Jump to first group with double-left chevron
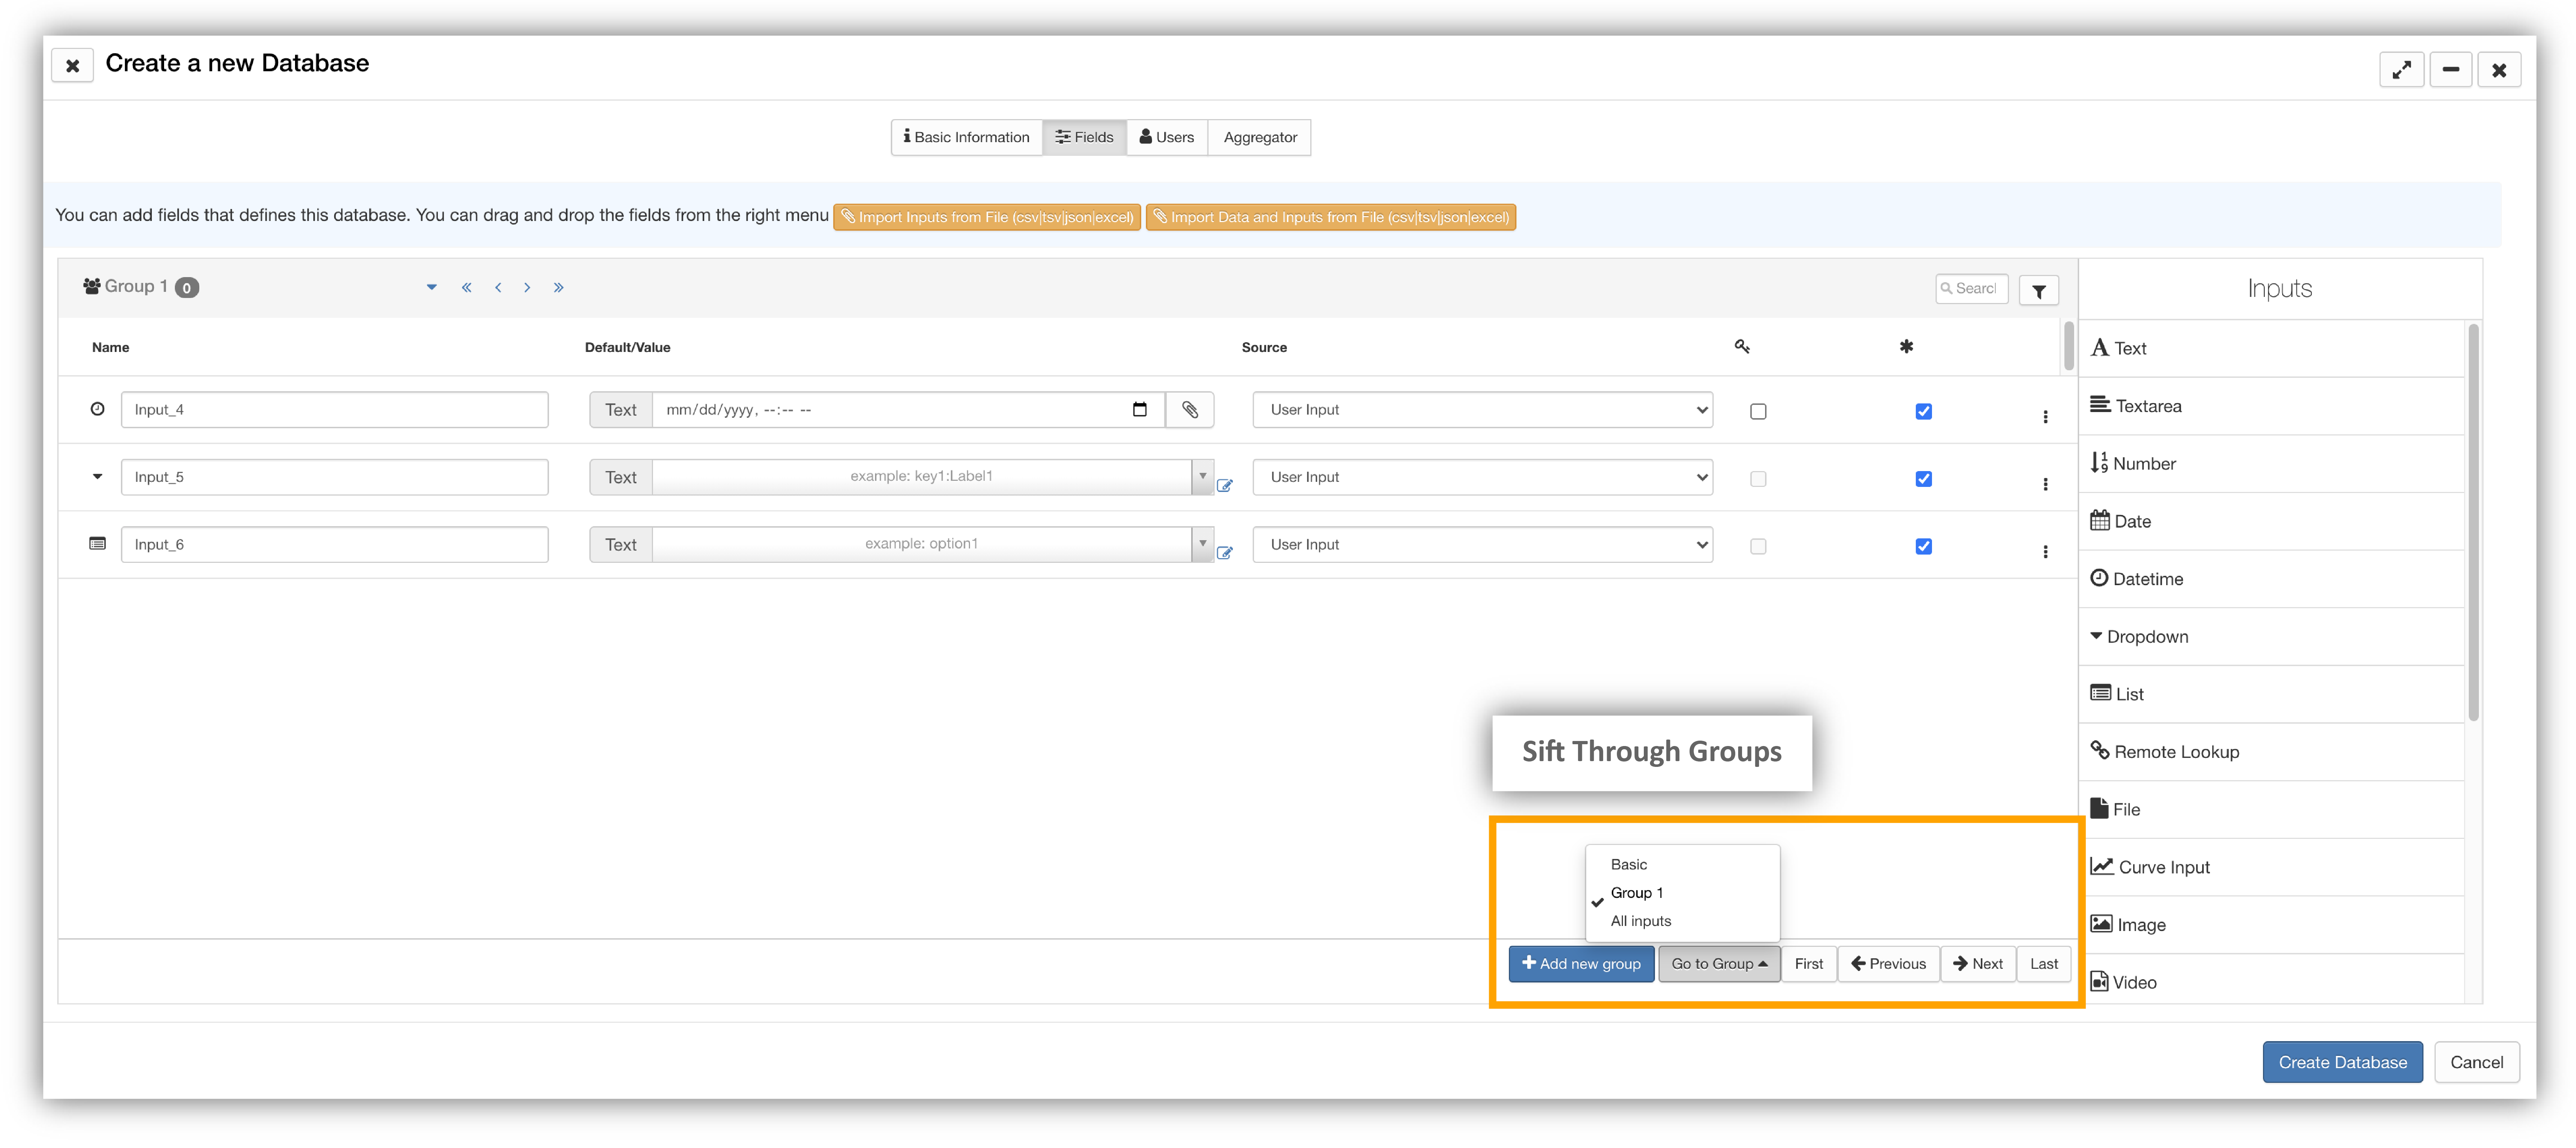Image resolution: width=2576 pixels, height=1148 pixels. click(x=466, y=288)
